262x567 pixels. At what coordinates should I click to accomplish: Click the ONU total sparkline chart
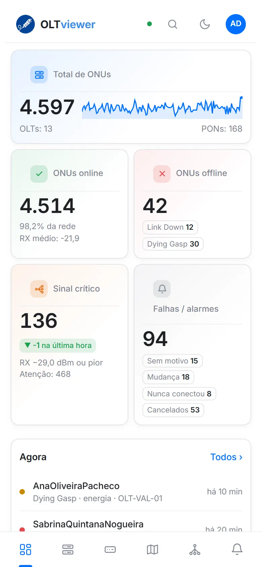[x=162, y=107]
